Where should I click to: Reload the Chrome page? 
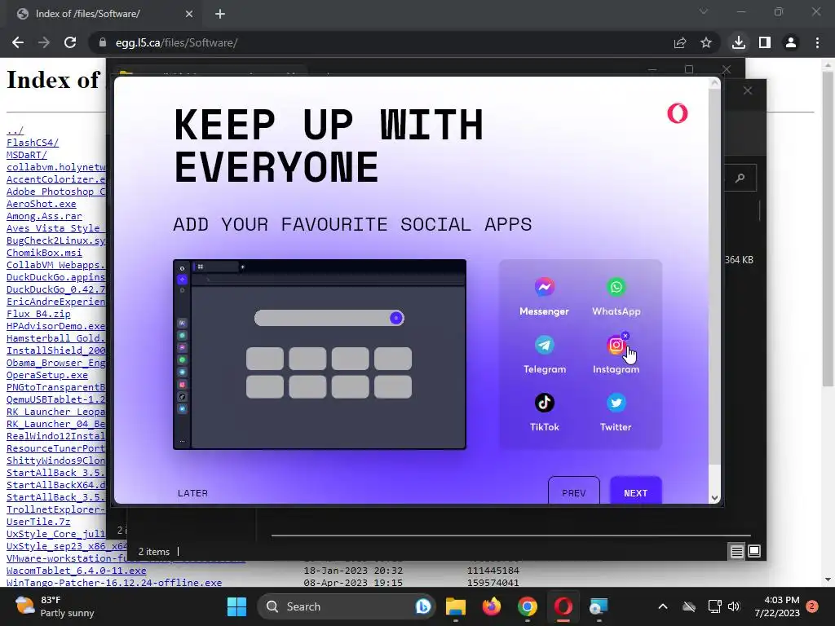tap(70, 42)
